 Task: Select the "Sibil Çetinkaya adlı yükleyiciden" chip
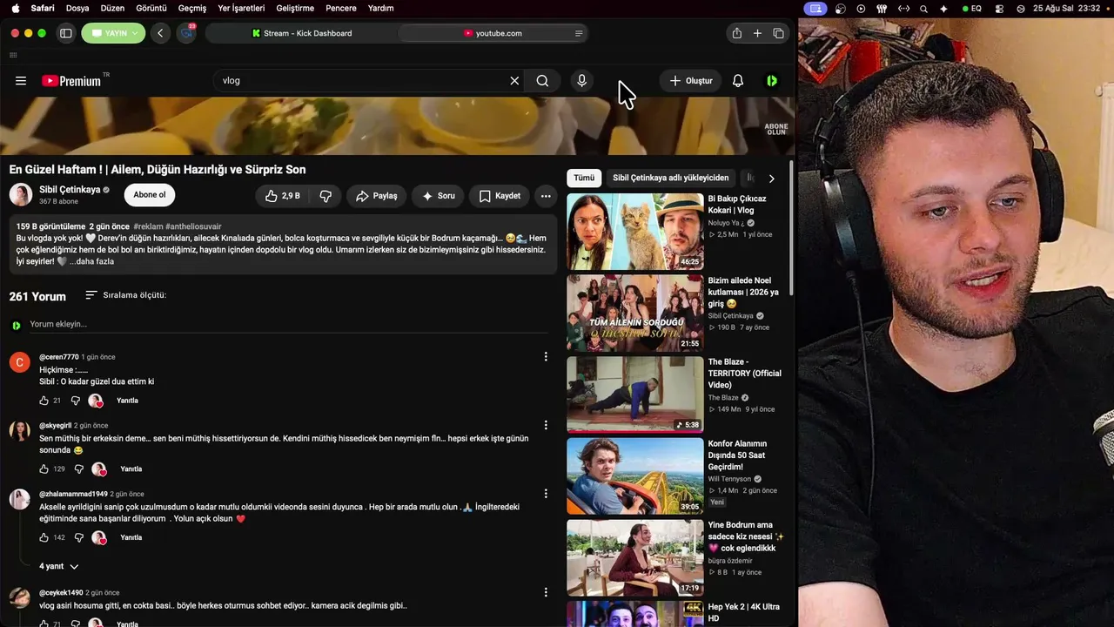(670, 178)
